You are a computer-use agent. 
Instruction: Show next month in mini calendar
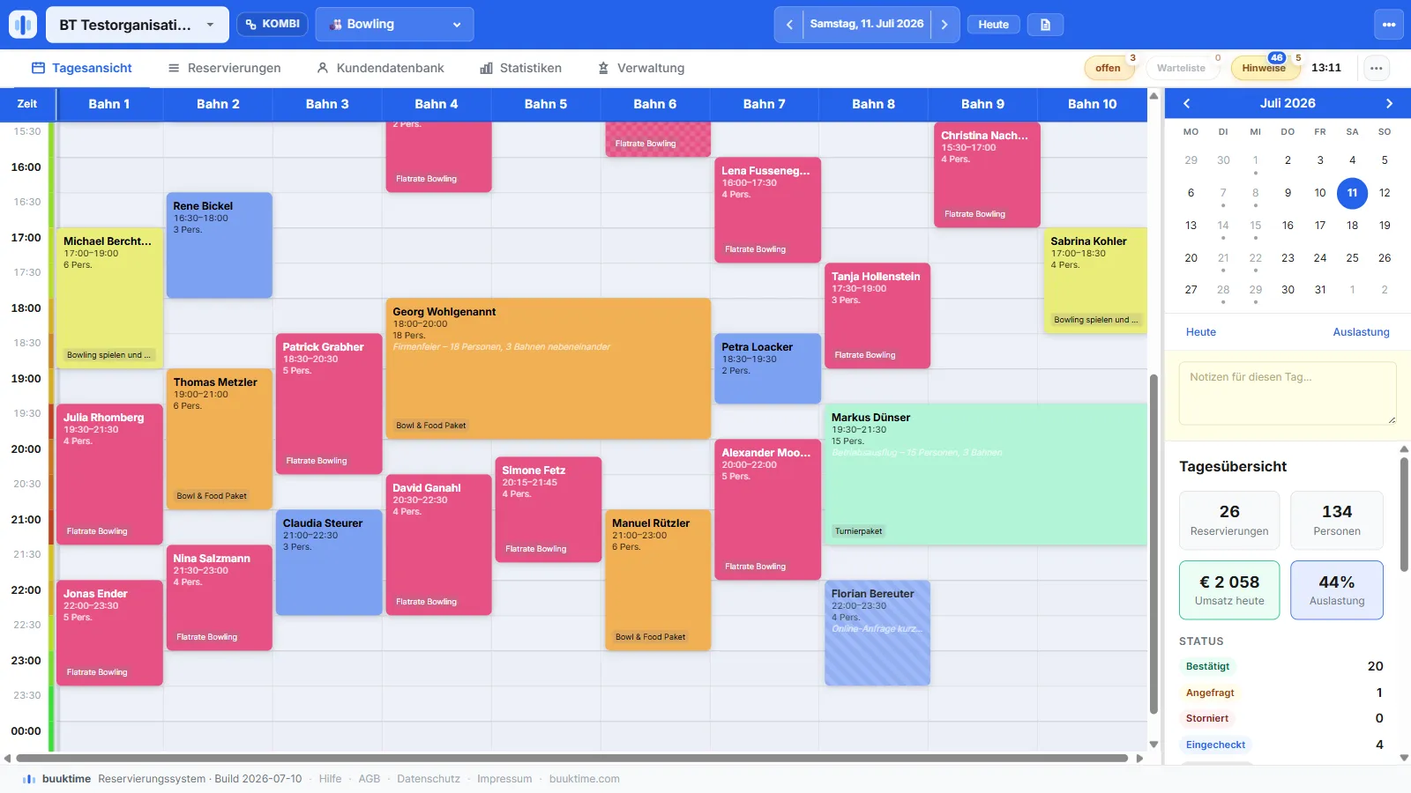(x=1389, y=103)
